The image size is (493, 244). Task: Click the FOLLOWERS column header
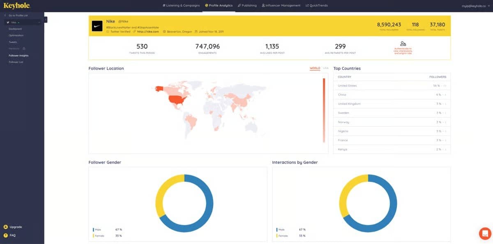click(438, 77)
